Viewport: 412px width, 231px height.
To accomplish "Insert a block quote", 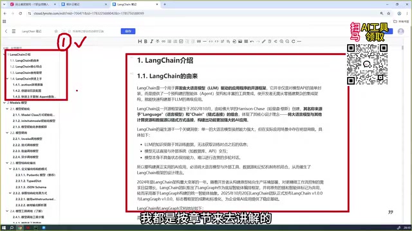I will 199,41.
